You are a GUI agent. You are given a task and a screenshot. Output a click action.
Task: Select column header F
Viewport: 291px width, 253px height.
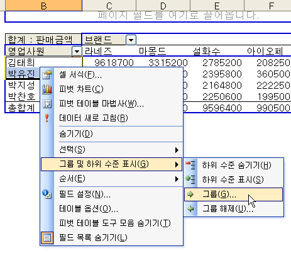[x=268, y=6]
